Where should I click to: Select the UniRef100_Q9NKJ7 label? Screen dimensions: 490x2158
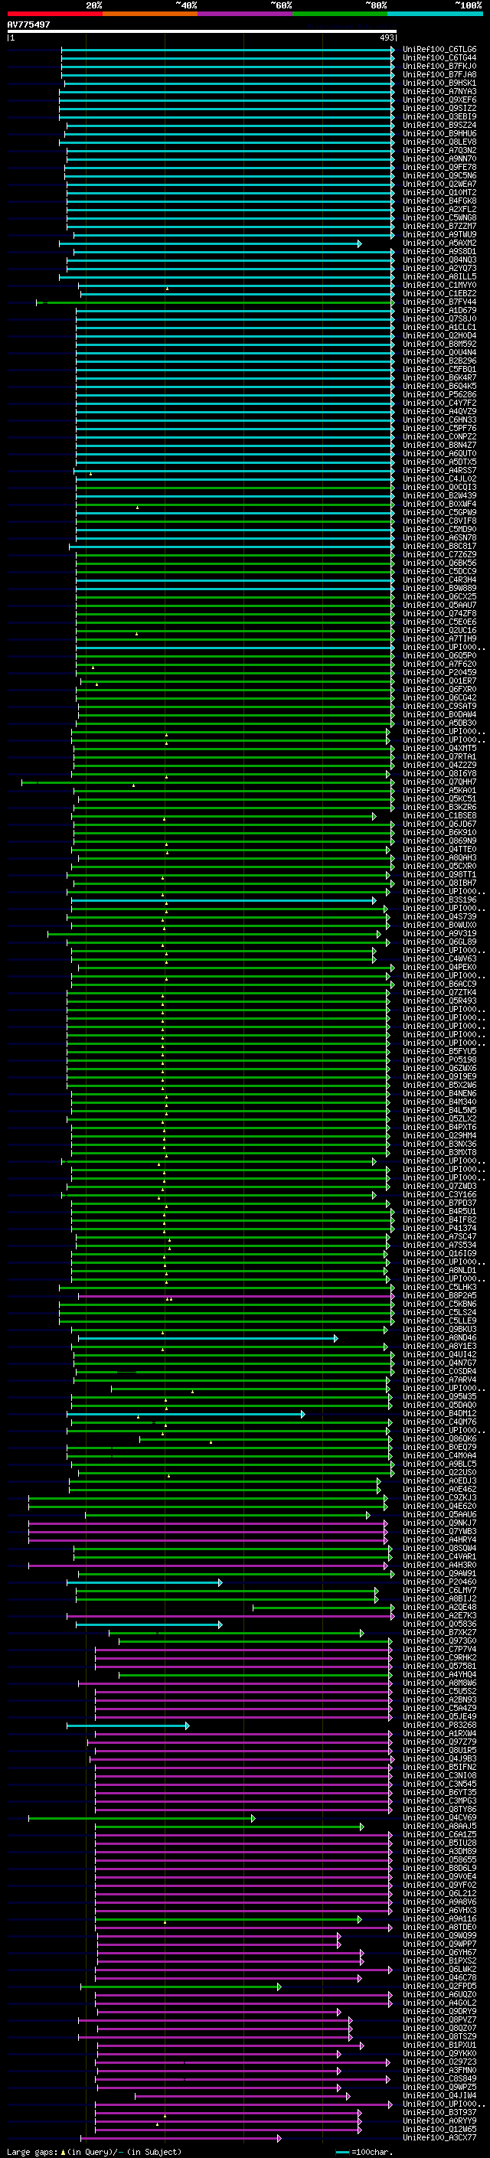click(x=439, y=1524)
